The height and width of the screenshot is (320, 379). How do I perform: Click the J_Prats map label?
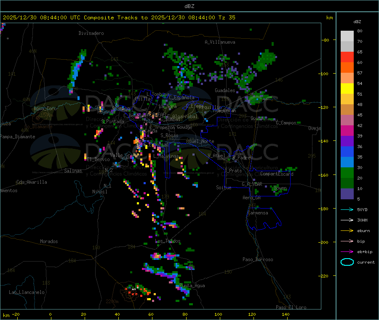233,171
